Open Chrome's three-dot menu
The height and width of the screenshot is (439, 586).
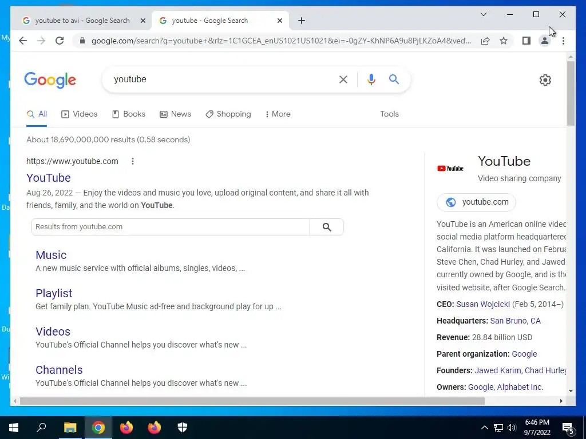tap(563, 41)
